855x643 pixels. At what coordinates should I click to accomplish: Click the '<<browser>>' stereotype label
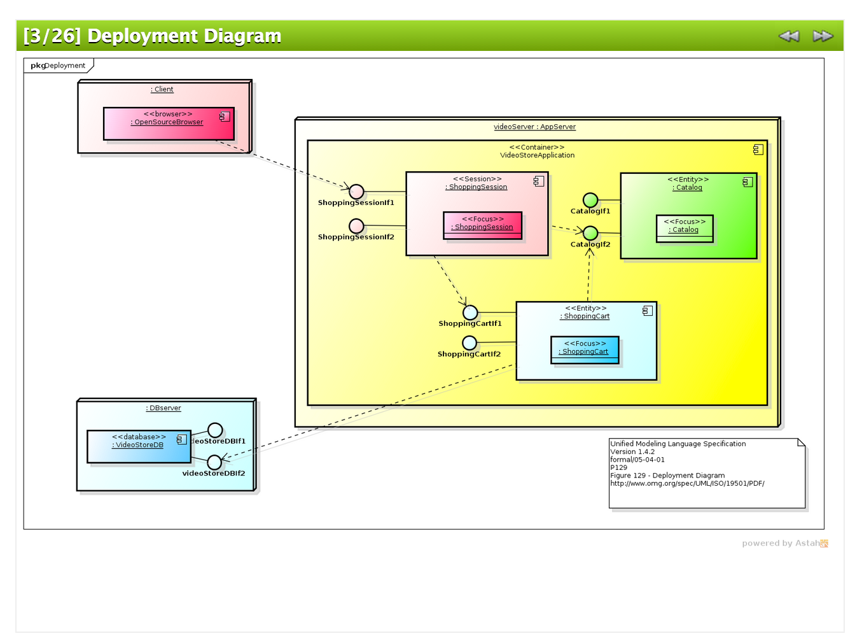coord(168,115)
